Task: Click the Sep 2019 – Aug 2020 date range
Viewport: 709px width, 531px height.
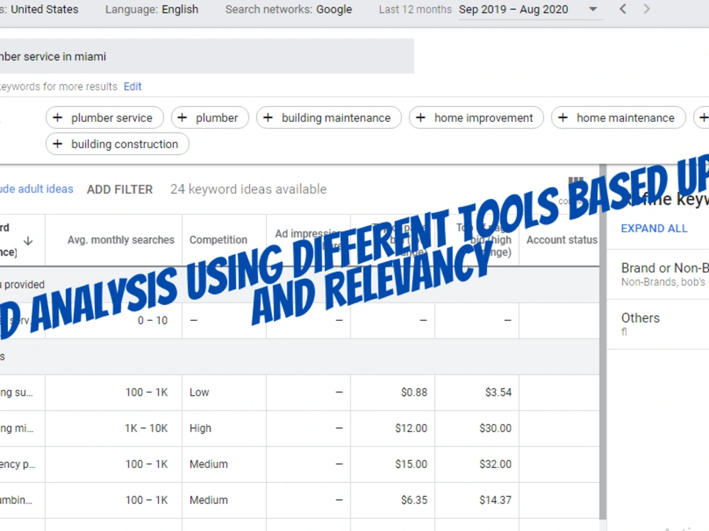Action: click(513, 9)
